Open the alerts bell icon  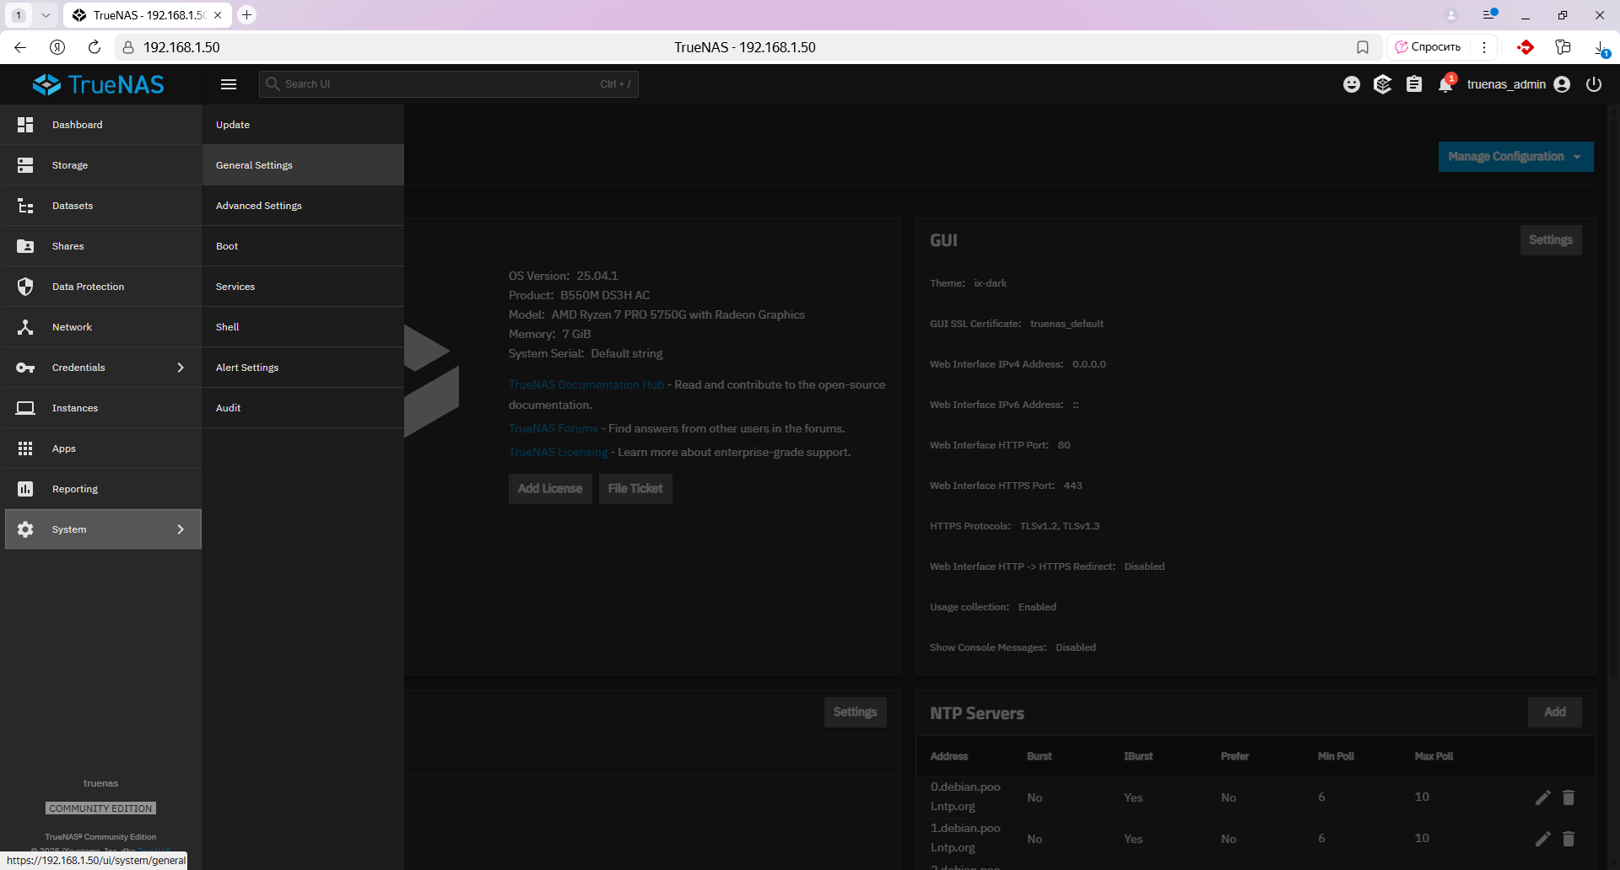pyautogui.click(x=1446, y=84)
